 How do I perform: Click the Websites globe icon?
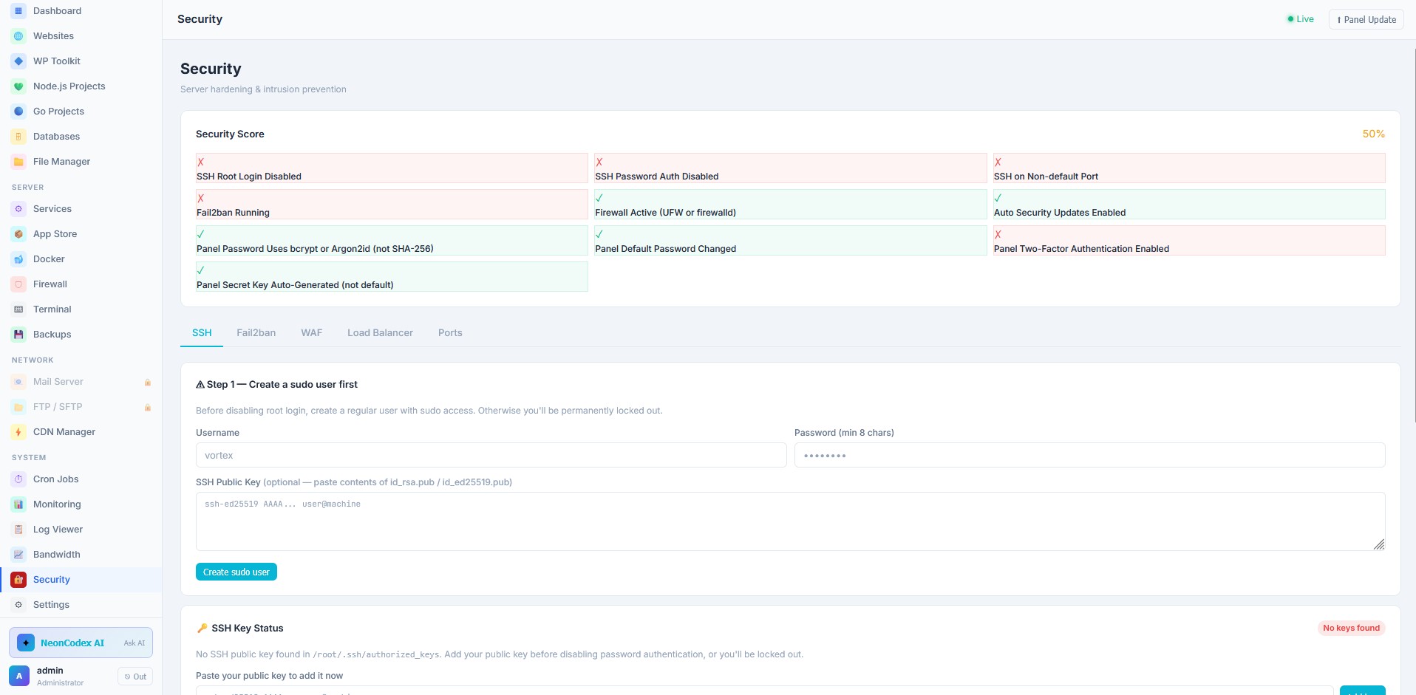pos(18,36)
